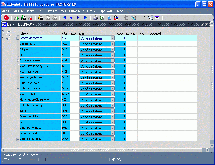Click the red EXIT toolbar icon

coord(6,18)
